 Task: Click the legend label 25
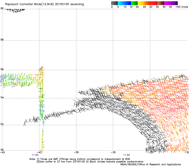(x=144, y=7)
